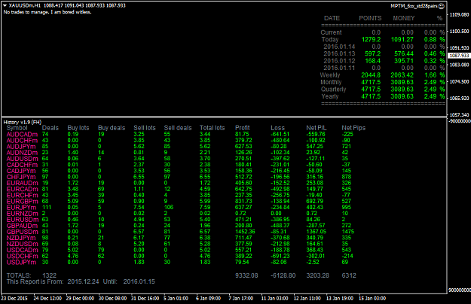
Task: Click the POINTS column header
Action: [370, 18]
